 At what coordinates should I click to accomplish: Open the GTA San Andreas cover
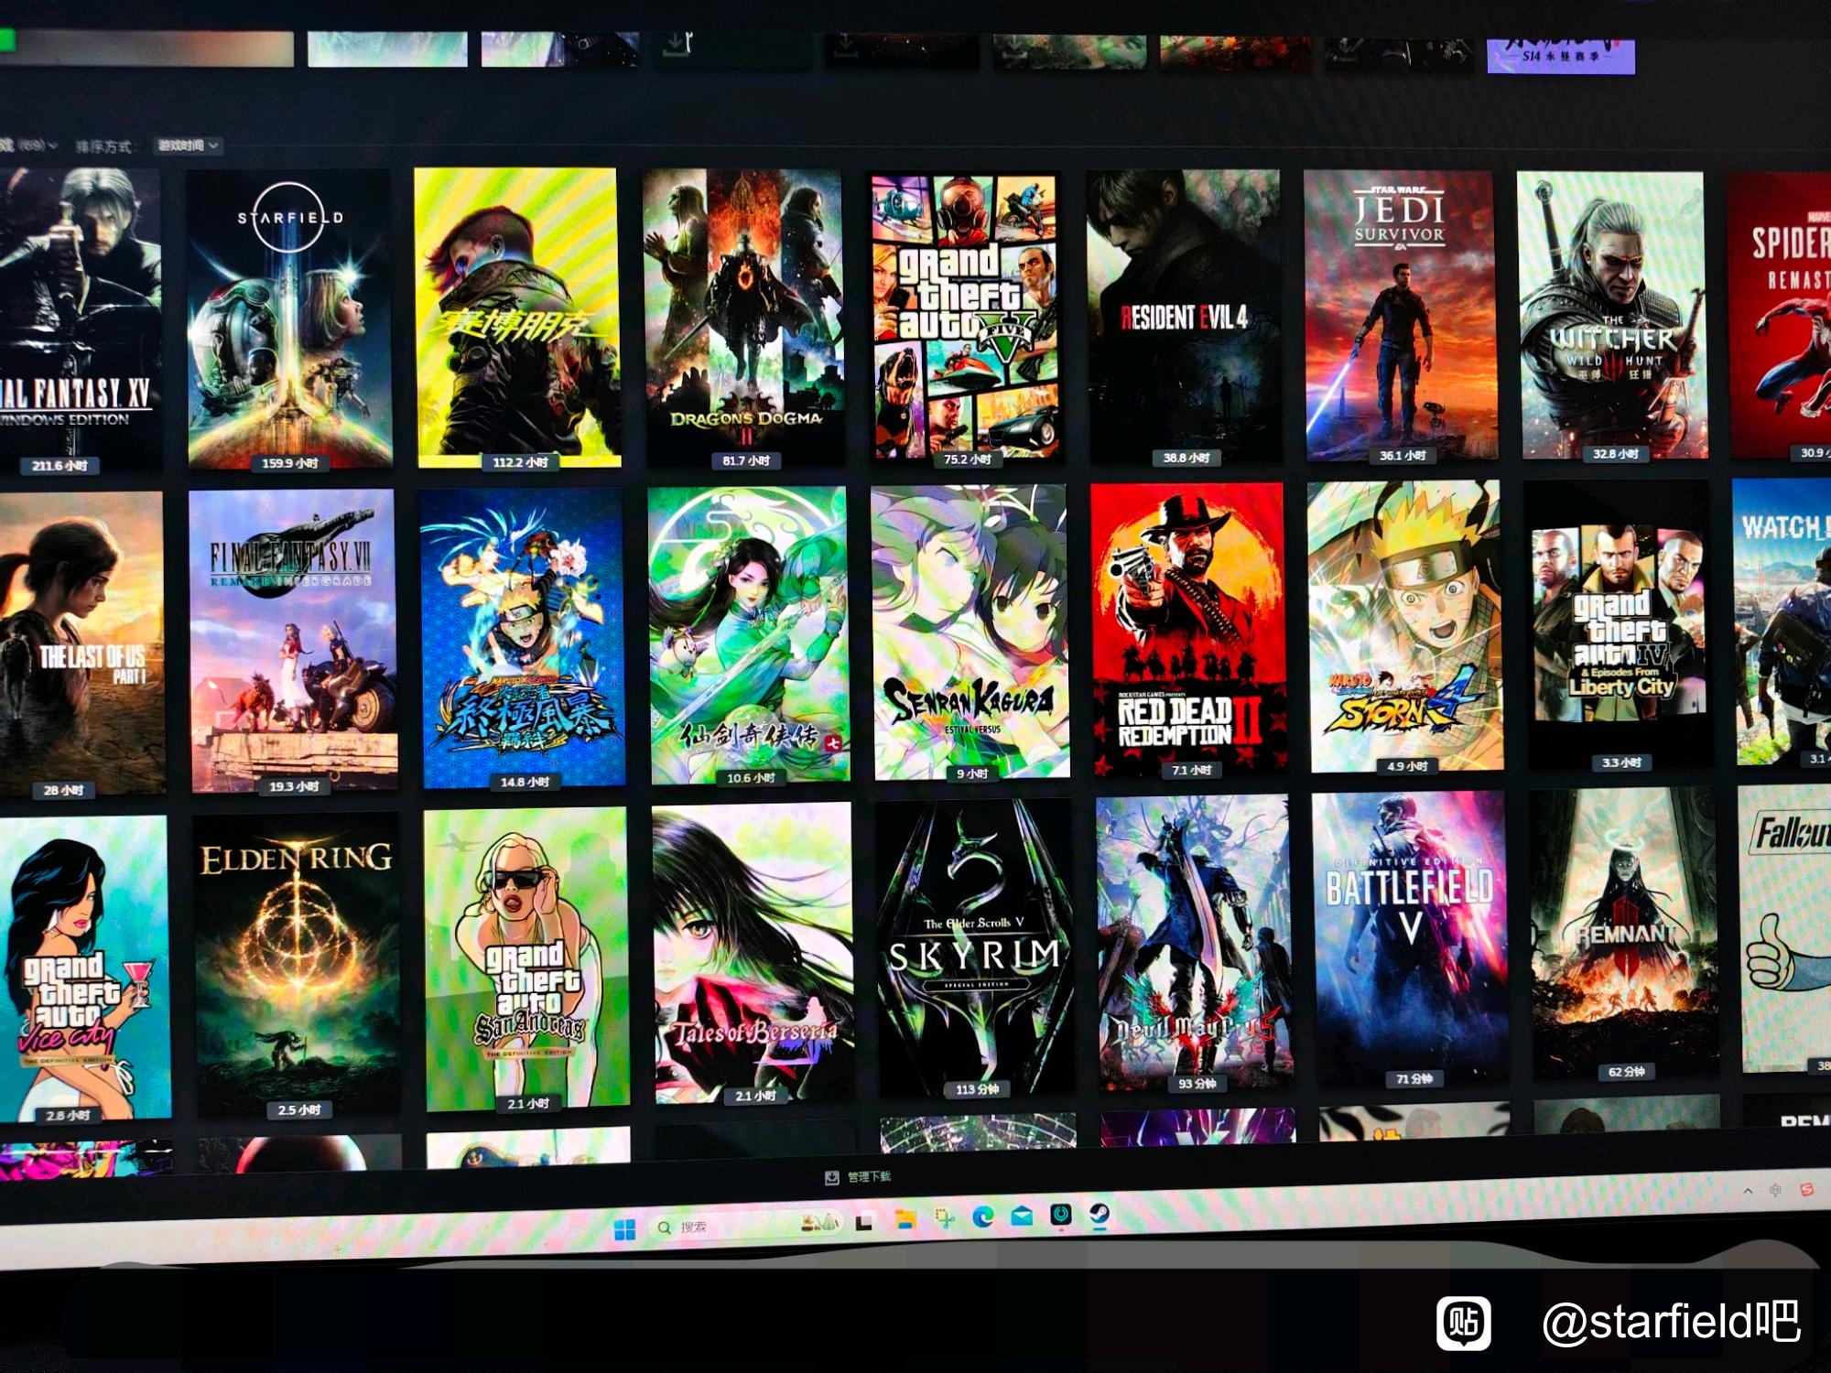(x=527, y=958)
